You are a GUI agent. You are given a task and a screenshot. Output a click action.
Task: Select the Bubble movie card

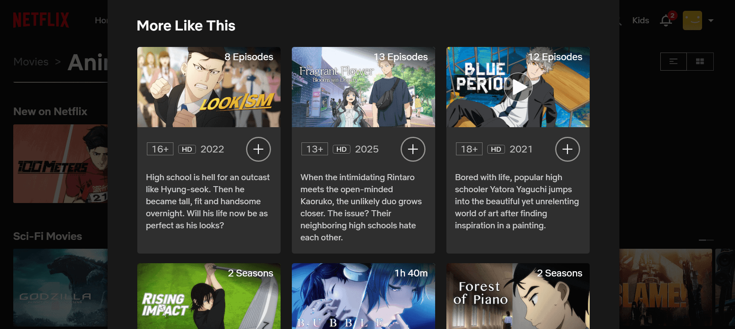[x=363, y=296]
